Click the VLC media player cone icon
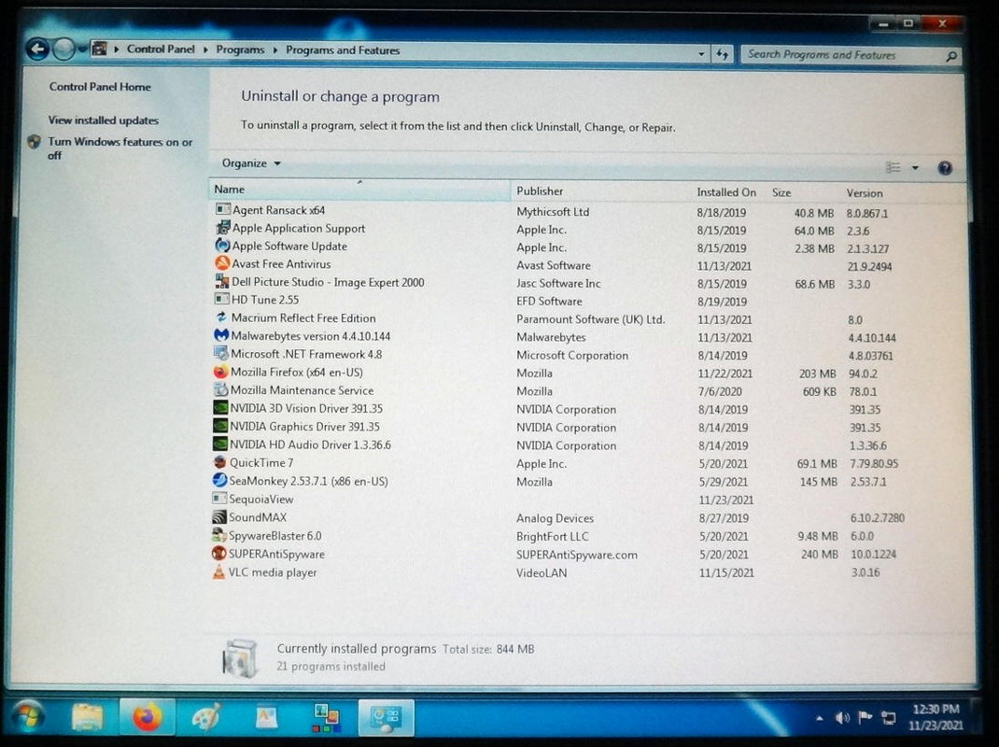999x747 pixels. pyautogui.click(x=218, y=571)
